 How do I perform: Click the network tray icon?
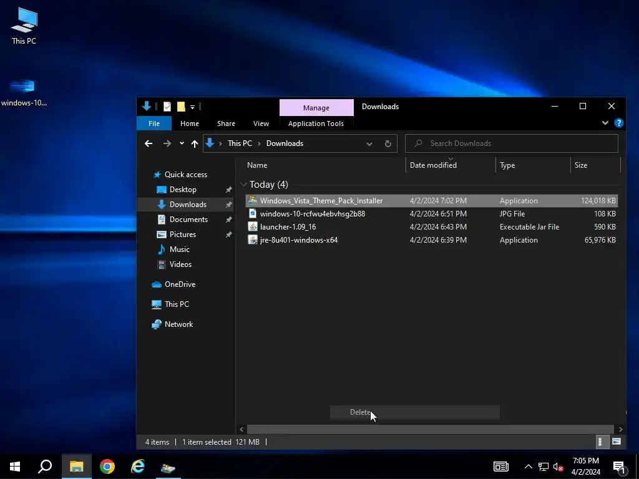point(544,467)
